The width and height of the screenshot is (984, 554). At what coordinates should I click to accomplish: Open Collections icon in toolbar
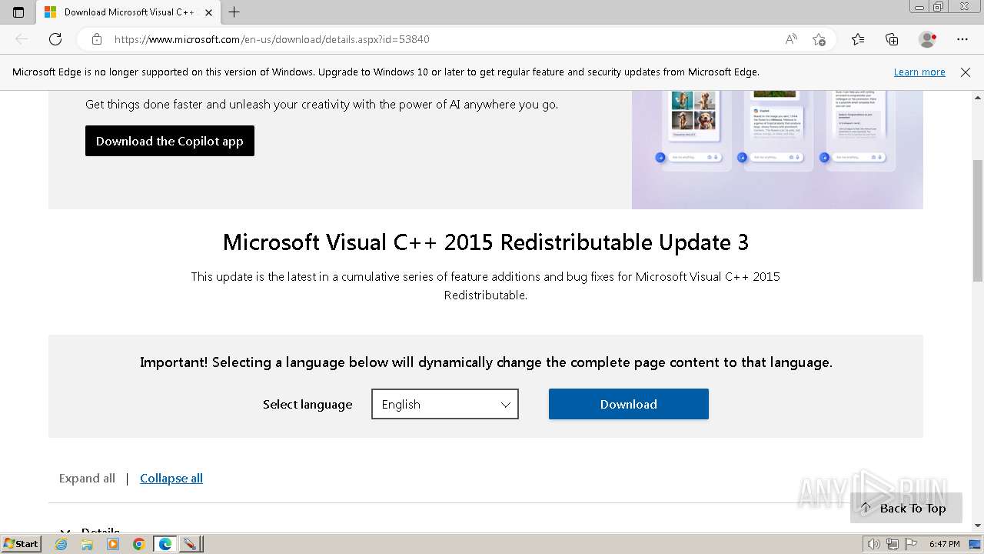click(x=892, y=39)
